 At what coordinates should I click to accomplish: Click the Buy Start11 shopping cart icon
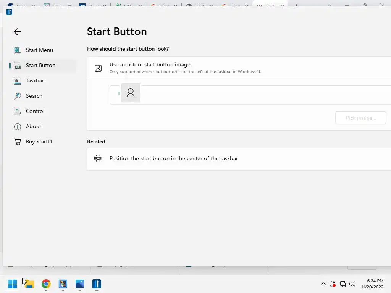click(x=18, y=142)
